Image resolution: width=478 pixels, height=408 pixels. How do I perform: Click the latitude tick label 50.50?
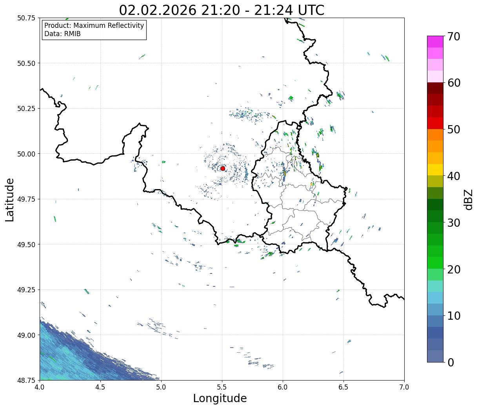[x=26, y=63]
